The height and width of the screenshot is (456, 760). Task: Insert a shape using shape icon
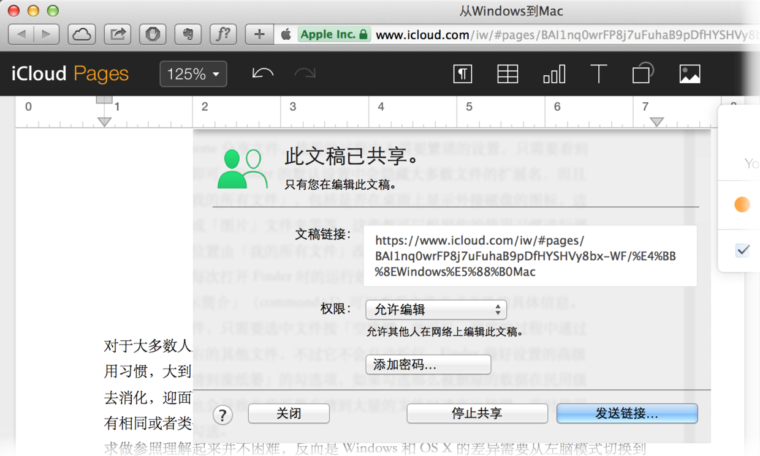(642, 73)
